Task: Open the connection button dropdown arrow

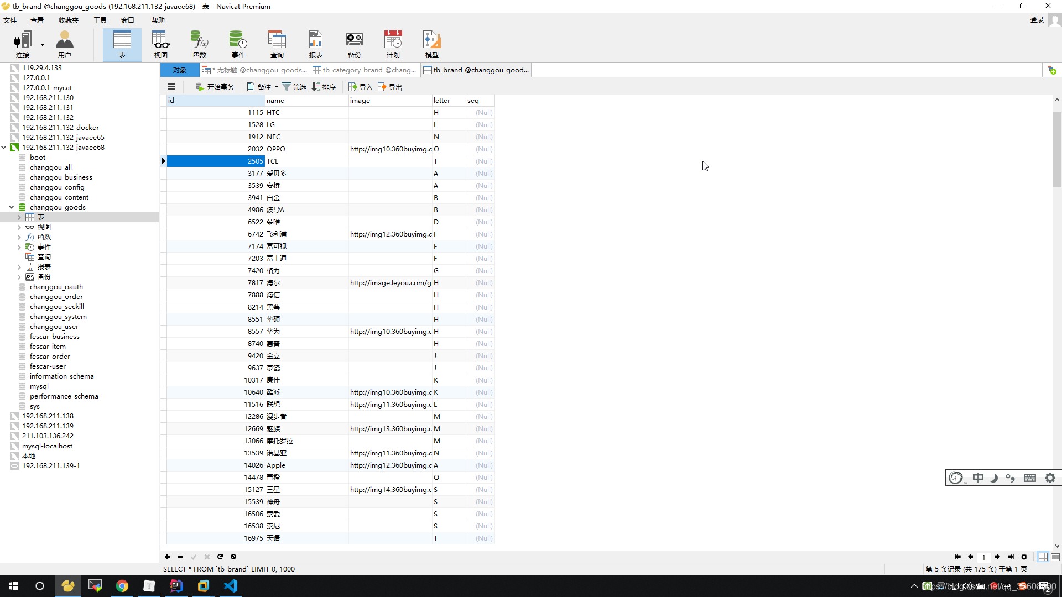Action: tap(42, 45)
